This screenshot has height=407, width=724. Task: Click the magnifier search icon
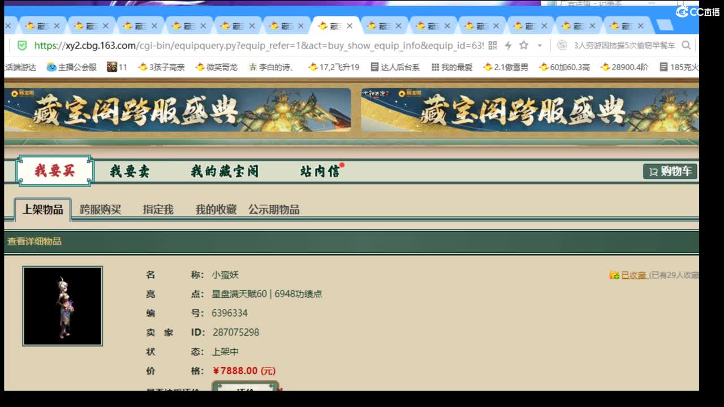pyautogui.click(x=686, y=45)
